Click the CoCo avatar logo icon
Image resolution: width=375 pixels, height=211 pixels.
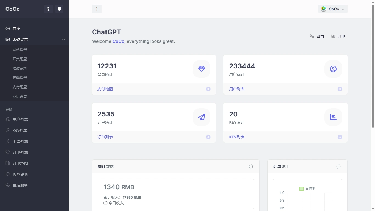coord(324,9)
